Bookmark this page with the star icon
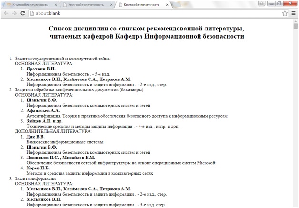 coord(285,13)
